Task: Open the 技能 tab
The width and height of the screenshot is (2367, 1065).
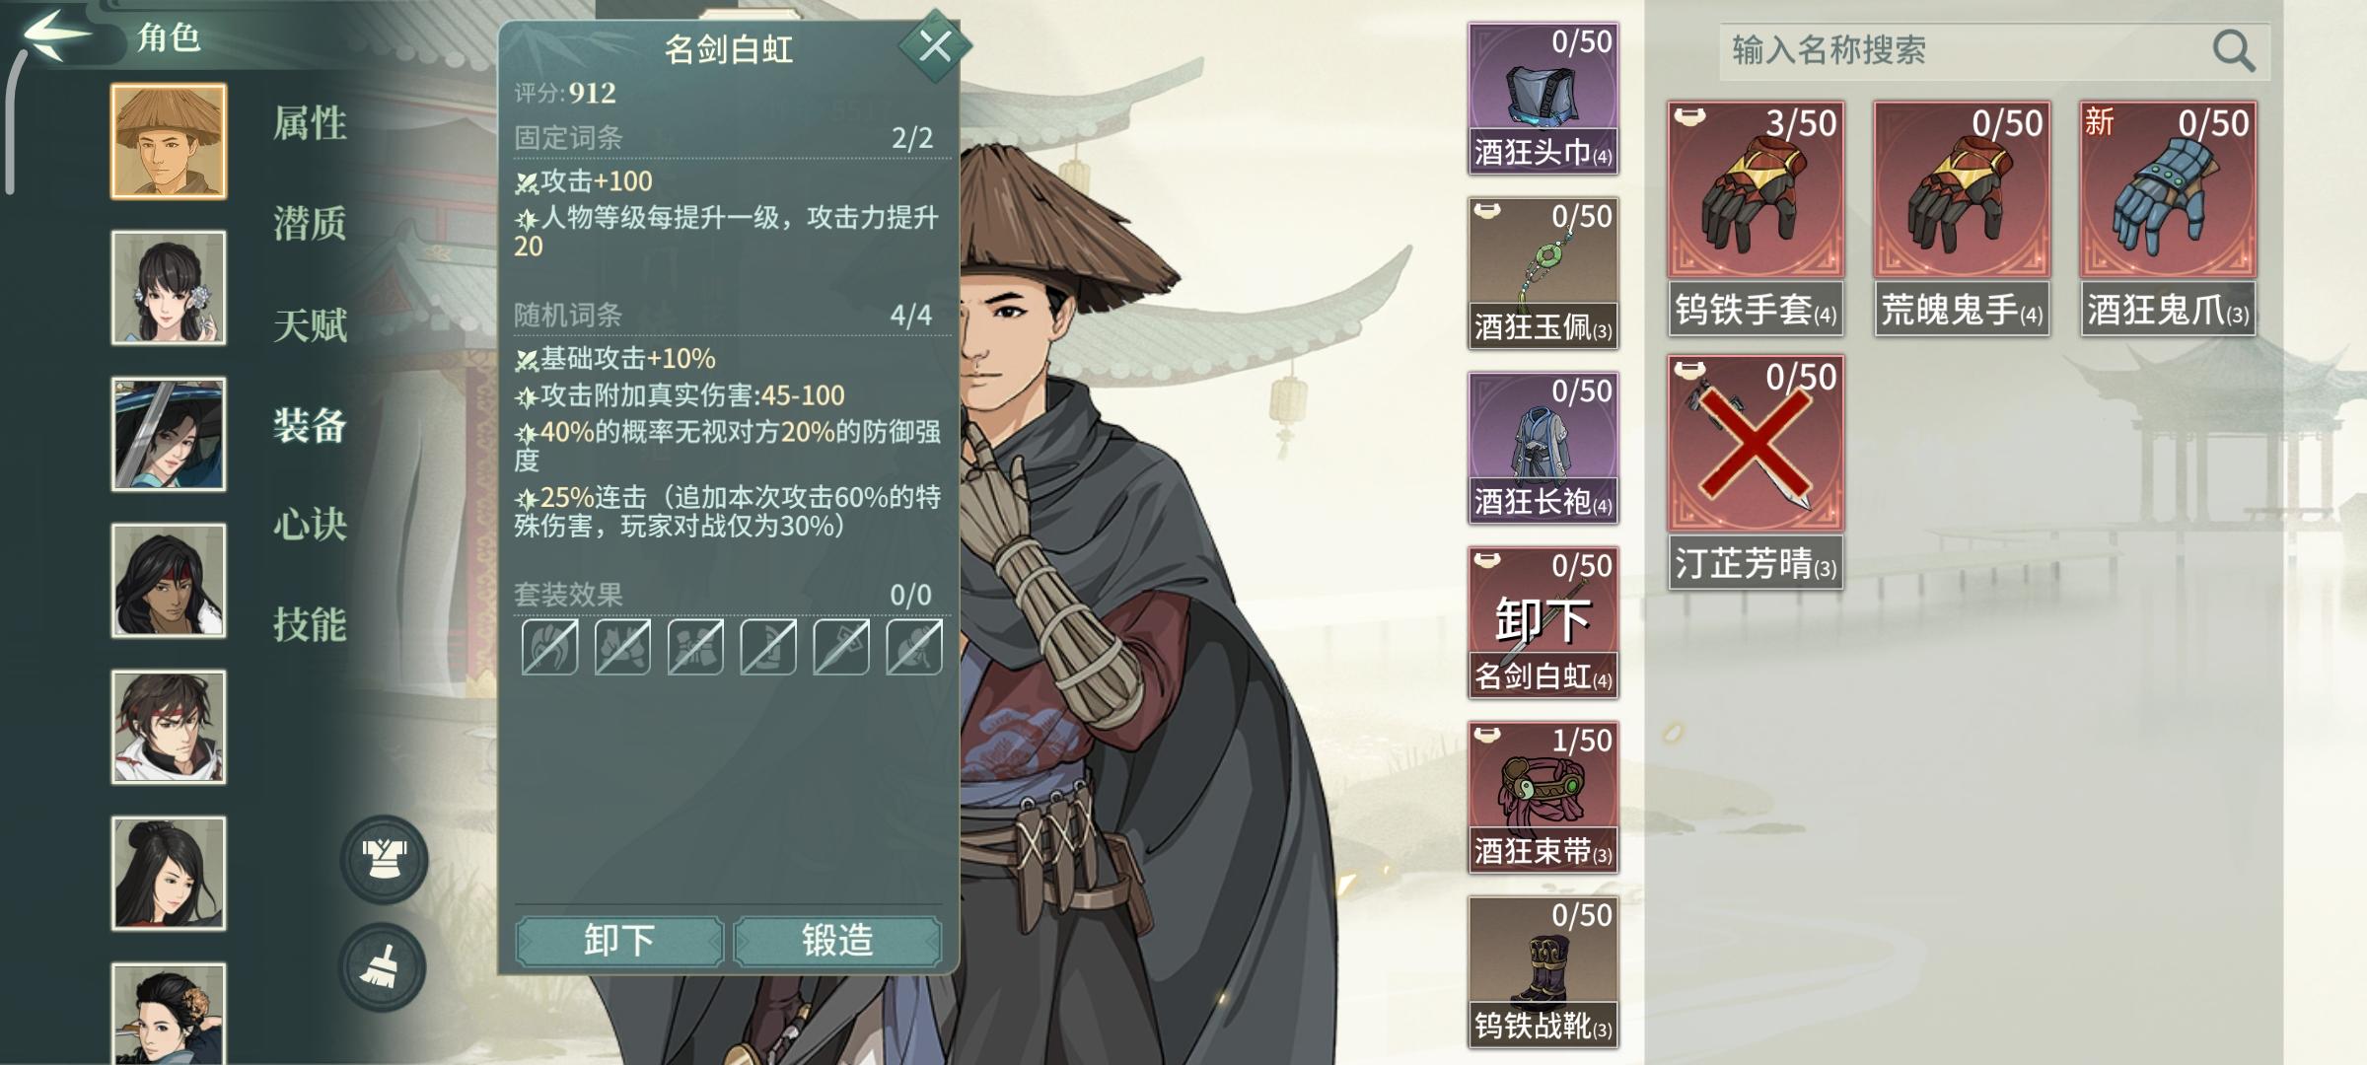Action: tap(310, 624)
